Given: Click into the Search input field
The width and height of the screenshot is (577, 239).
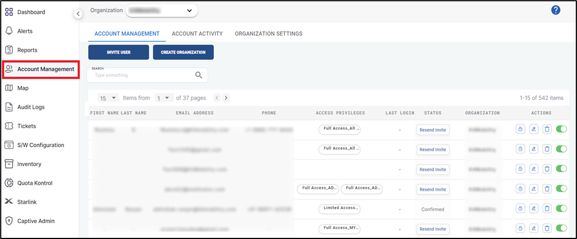Looking at the screenshot, I should 142,75.
